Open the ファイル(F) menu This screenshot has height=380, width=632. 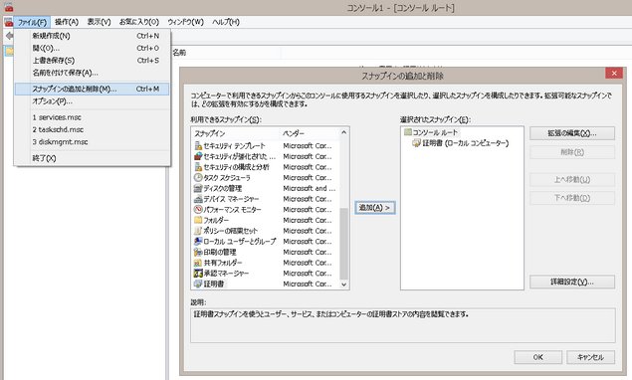(32, 22)
